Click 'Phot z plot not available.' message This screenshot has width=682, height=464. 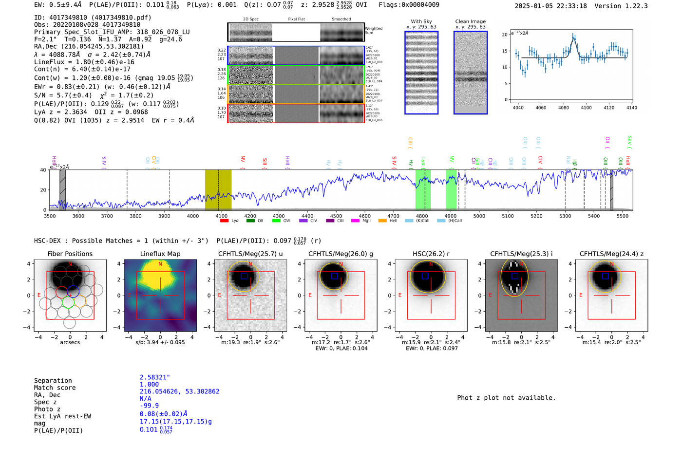[506, 398]
